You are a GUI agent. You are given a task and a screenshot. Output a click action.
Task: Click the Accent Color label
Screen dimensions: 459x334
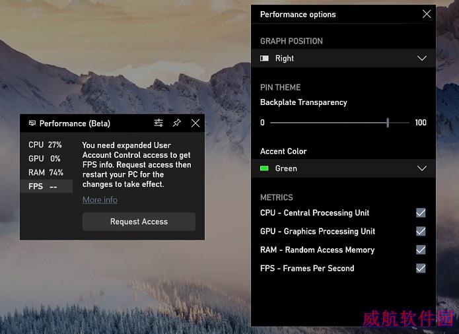pos(283,151)
